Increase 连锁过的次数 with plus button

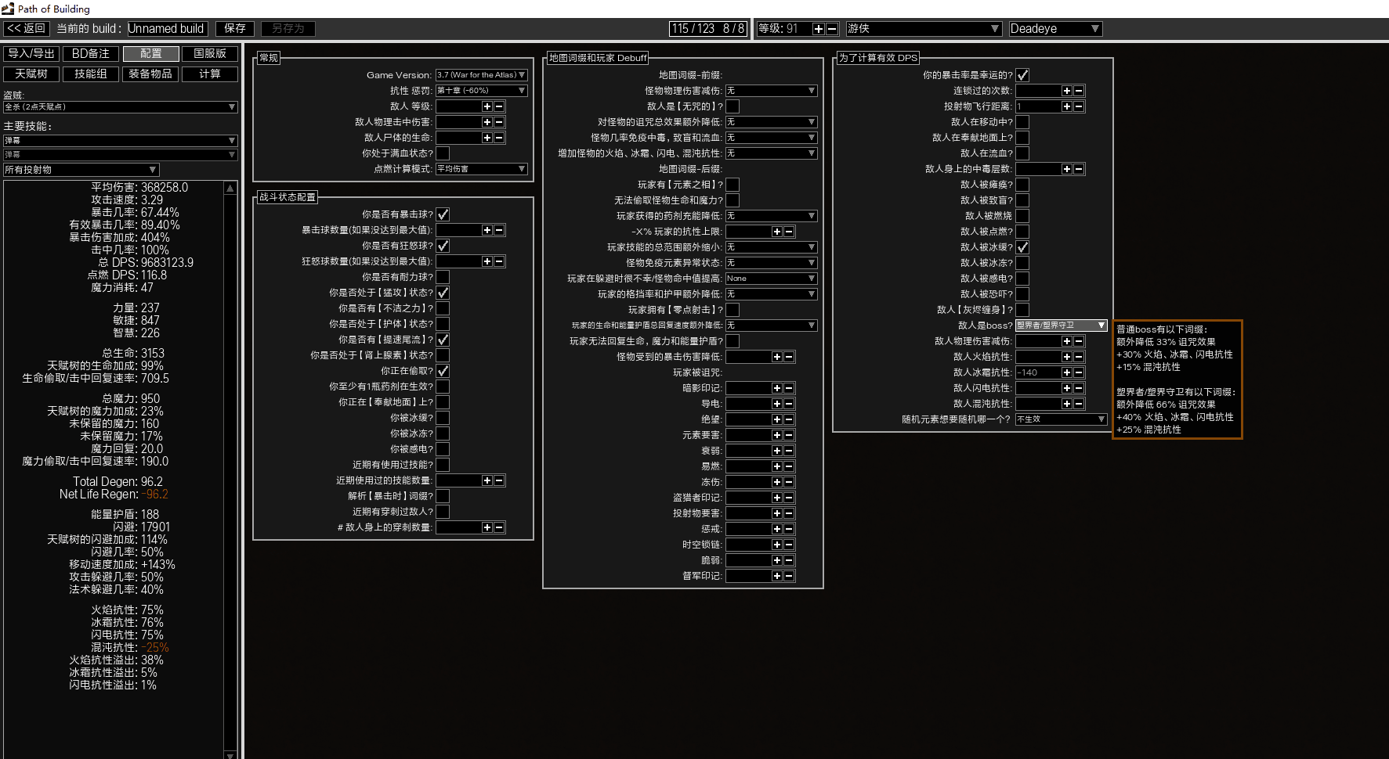[1066, 91]
